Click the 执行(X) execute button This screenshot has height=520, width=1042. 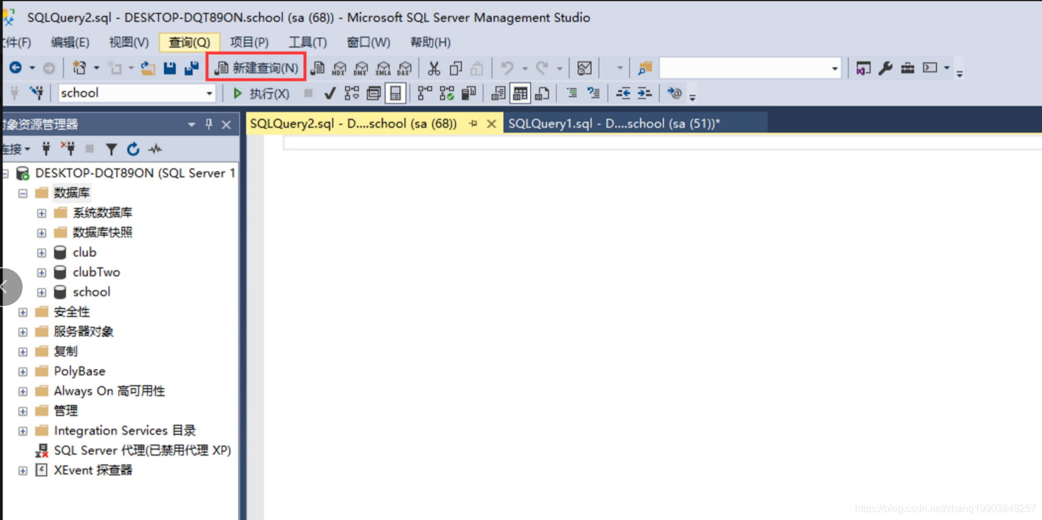coord(261,94)
